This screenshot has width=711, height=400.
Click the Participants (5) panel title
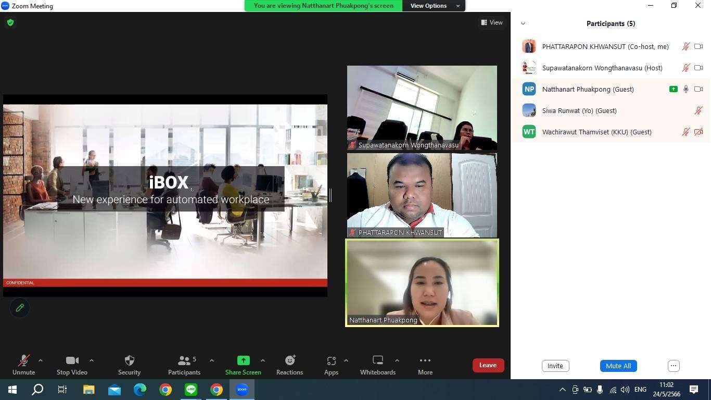(611, 23)
